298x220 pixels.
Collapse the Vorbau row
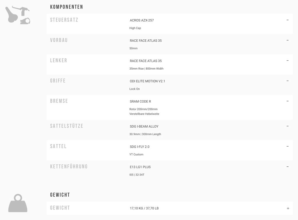click(288, 40)
